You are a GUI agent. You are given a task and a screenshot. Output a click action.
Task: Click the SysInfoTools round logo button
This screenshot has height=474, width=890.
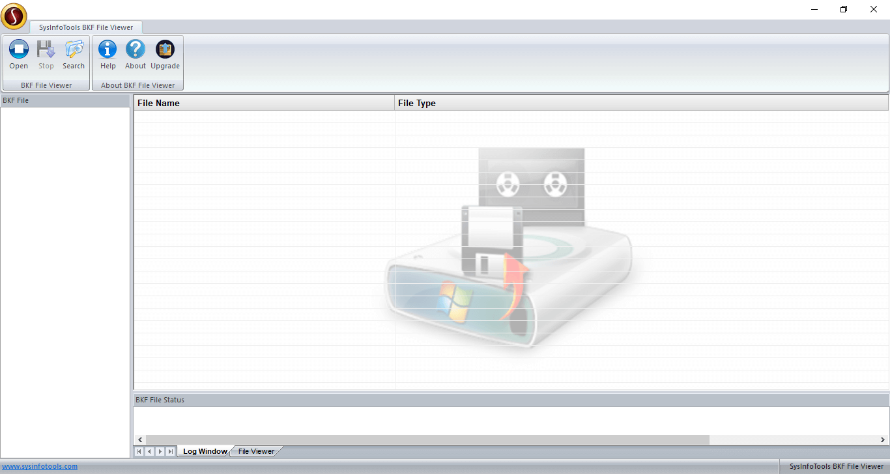(14, 16)
